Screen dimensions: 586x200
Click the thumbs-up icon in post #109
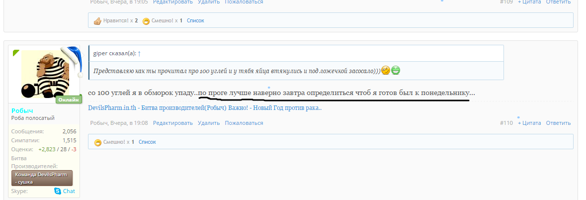(x=97, y=21)
